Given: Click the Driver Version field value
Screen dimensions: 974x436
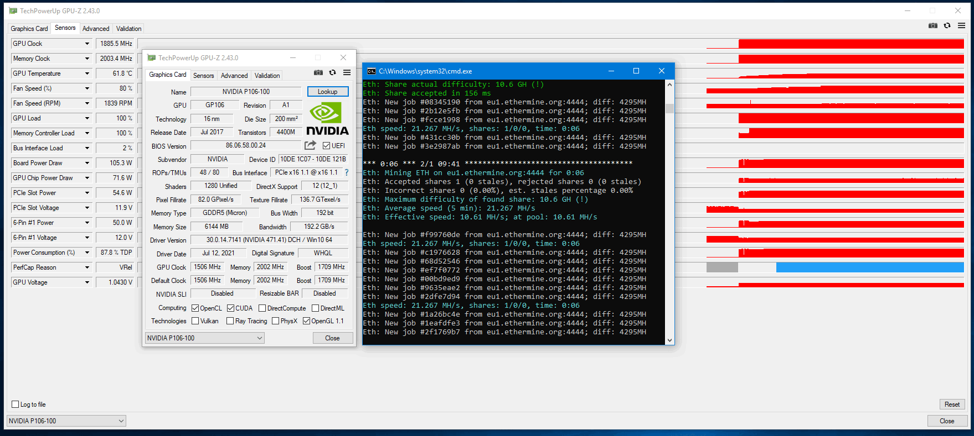Looking at the screenshot, I should (269, 240).
